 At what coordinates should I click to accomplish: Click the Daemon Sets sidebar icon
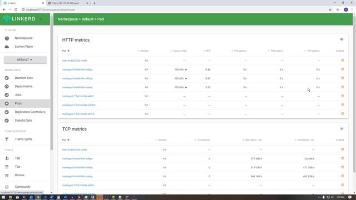tap(7, 78)
